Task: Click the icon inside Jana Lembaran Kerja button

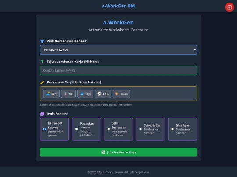Action: point(103,153)
